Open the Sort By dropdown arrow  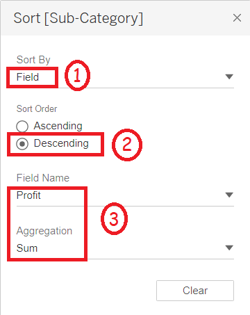point(229,76)
